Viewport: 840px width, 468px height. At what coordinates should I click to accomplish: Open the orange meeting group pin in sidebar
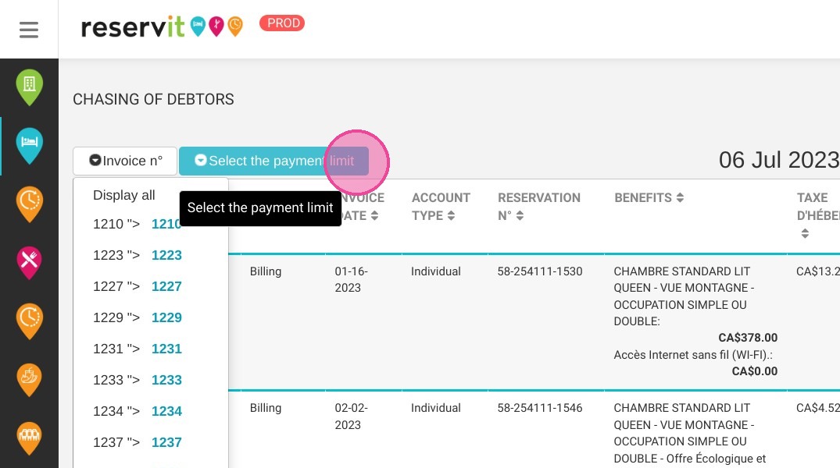pyautogui.click(x=30, y=438)
